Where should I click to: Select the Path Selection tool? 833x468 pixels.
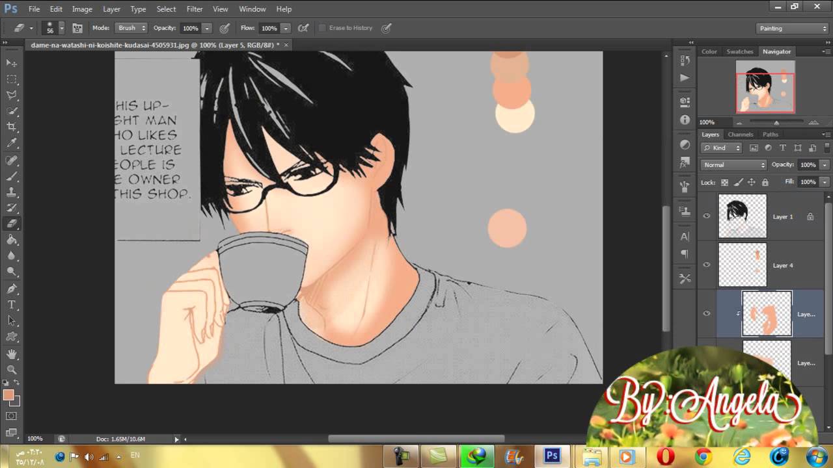coord(12,320)
